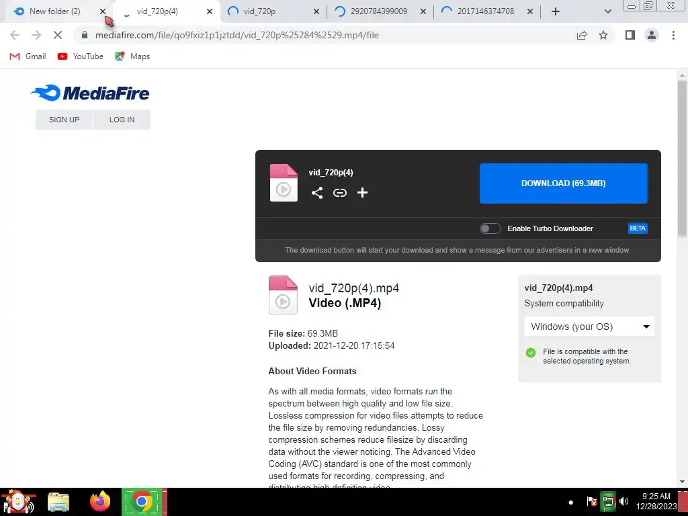The image size is (688, 516).
Task: Click the network tray icon
Action: point(608,502)
